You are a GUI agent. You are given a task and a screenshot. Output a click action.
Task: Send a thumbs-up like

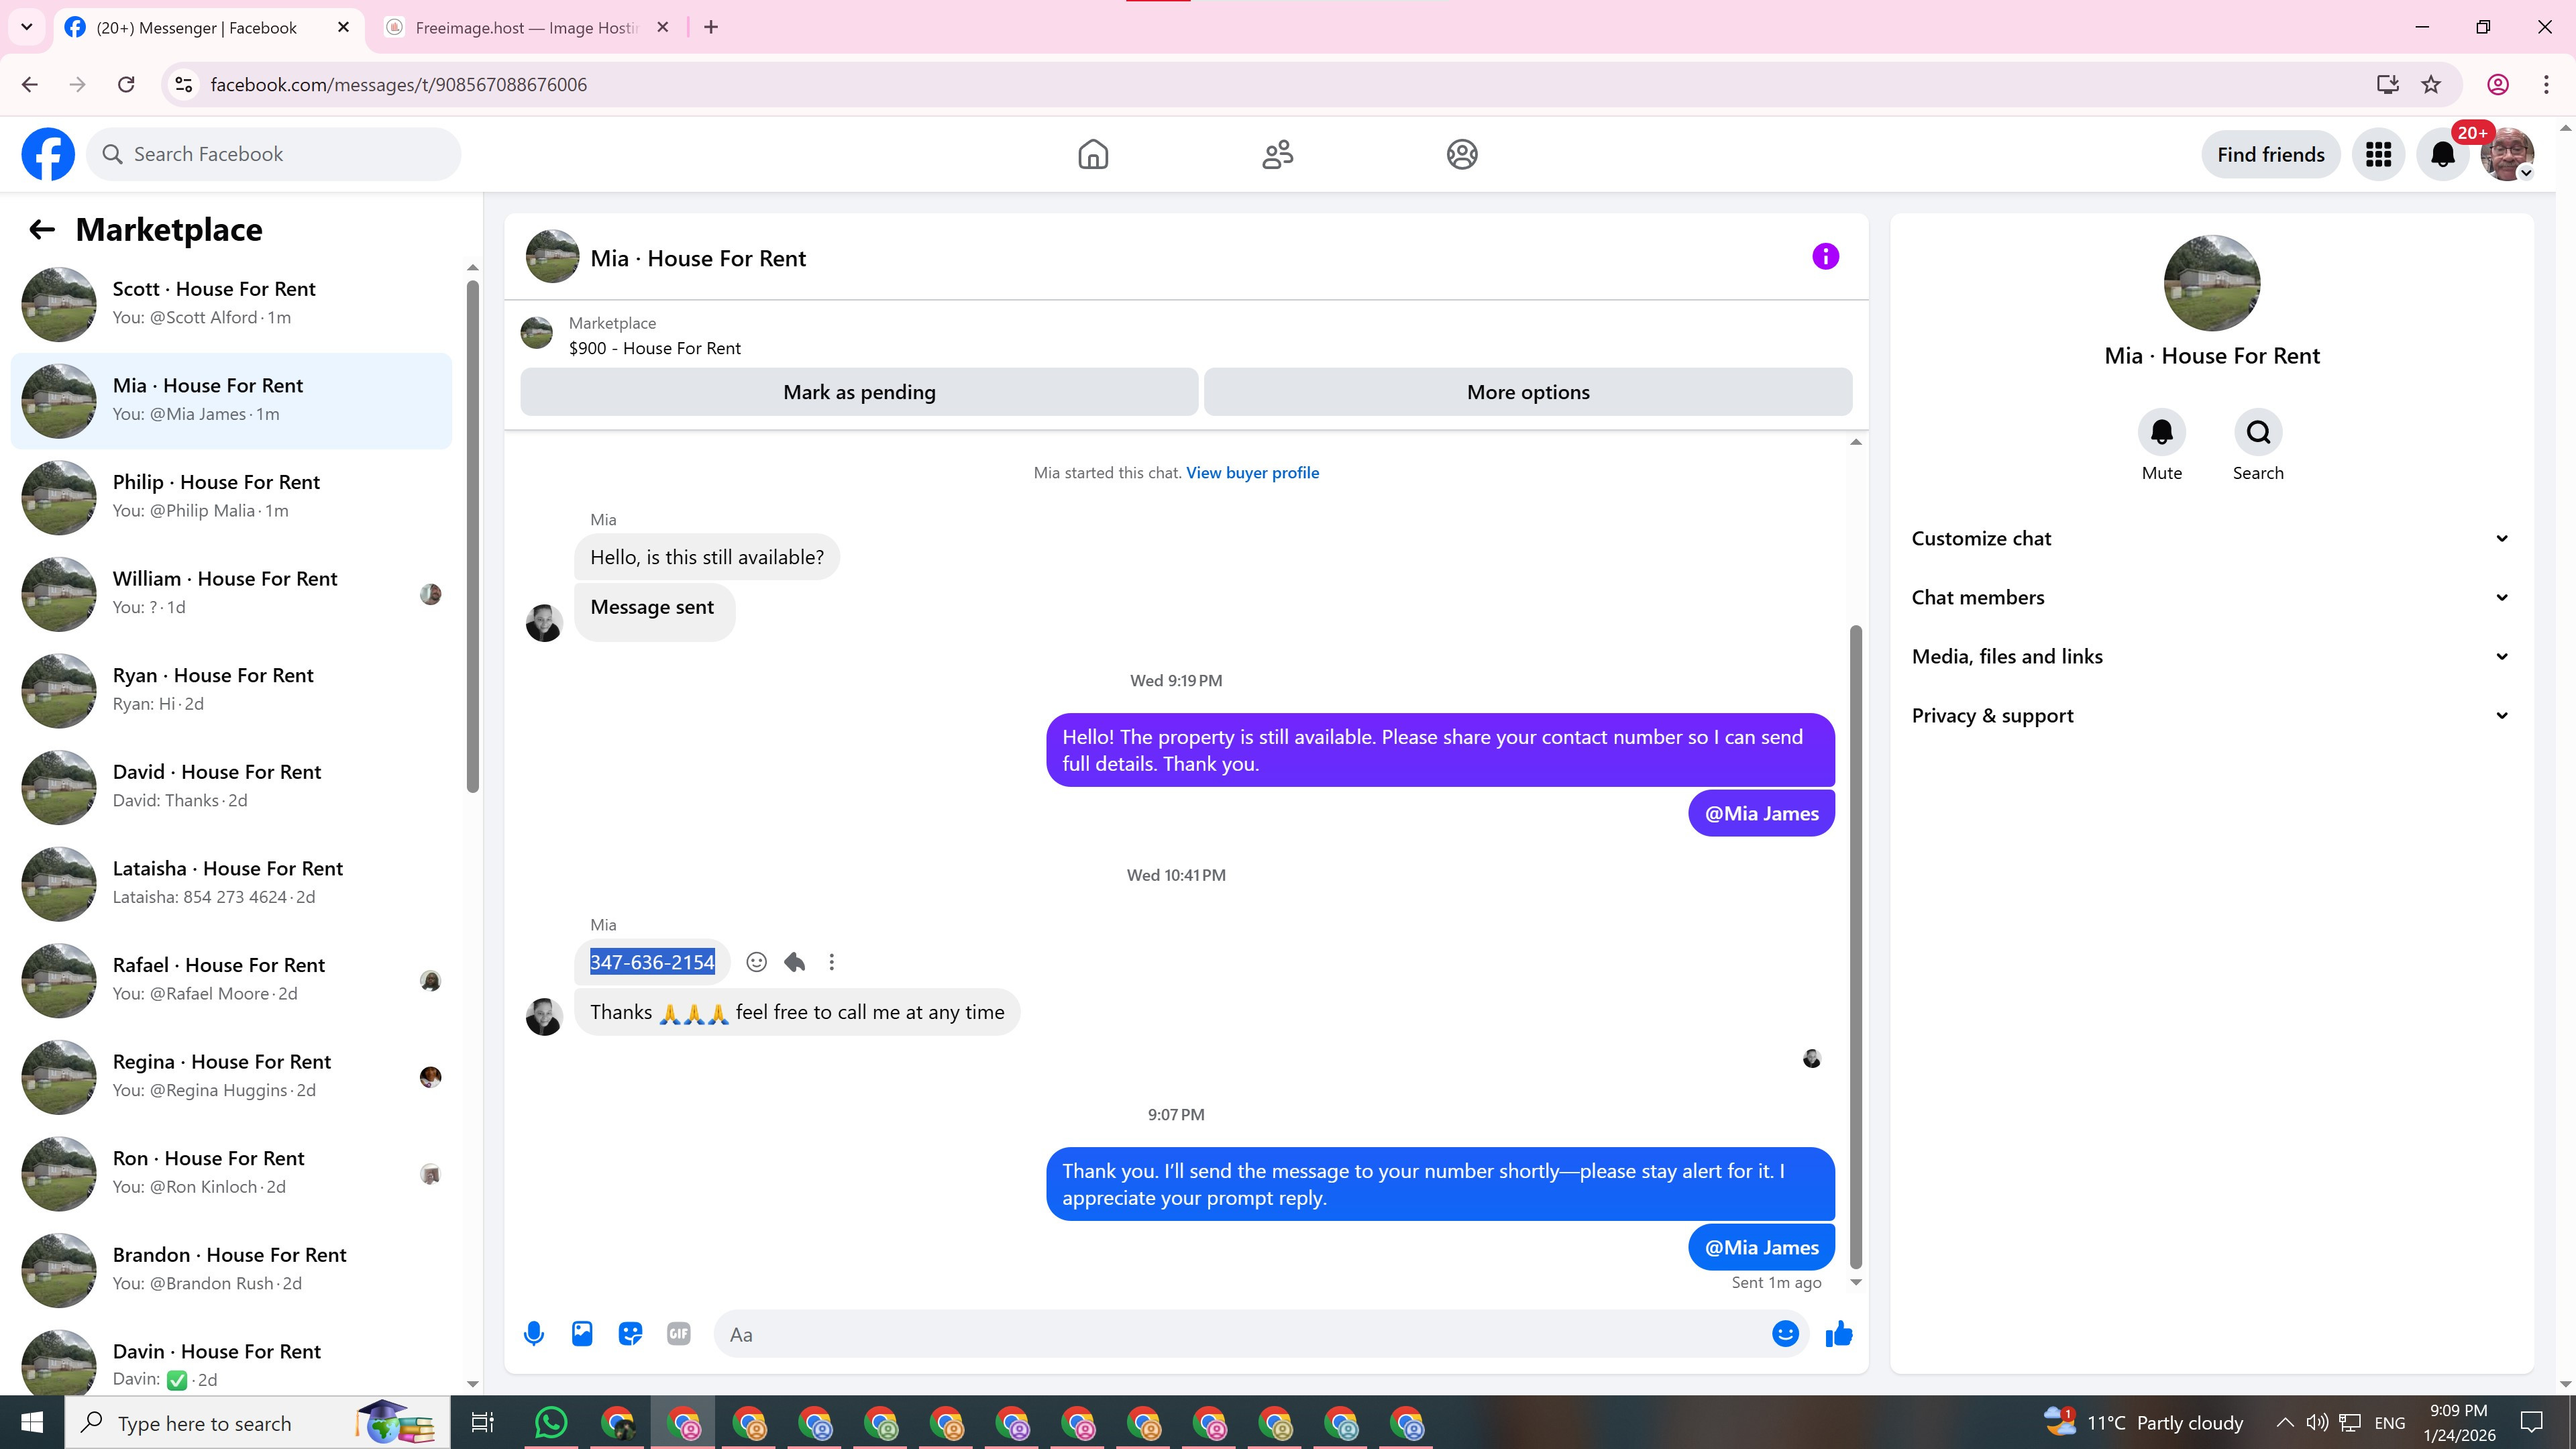[1838, 1333]
